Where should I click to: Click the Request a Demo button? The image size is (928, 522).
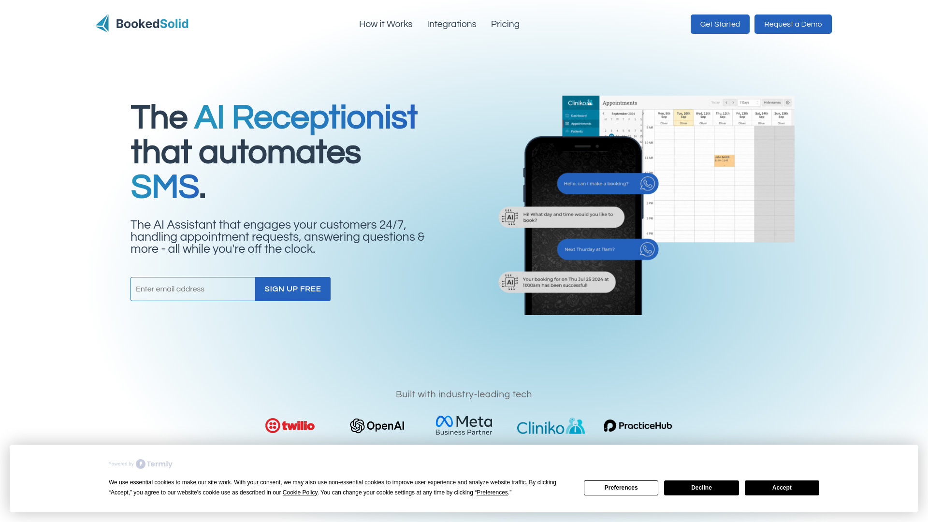pyautogui.click(x=793, y=24)
